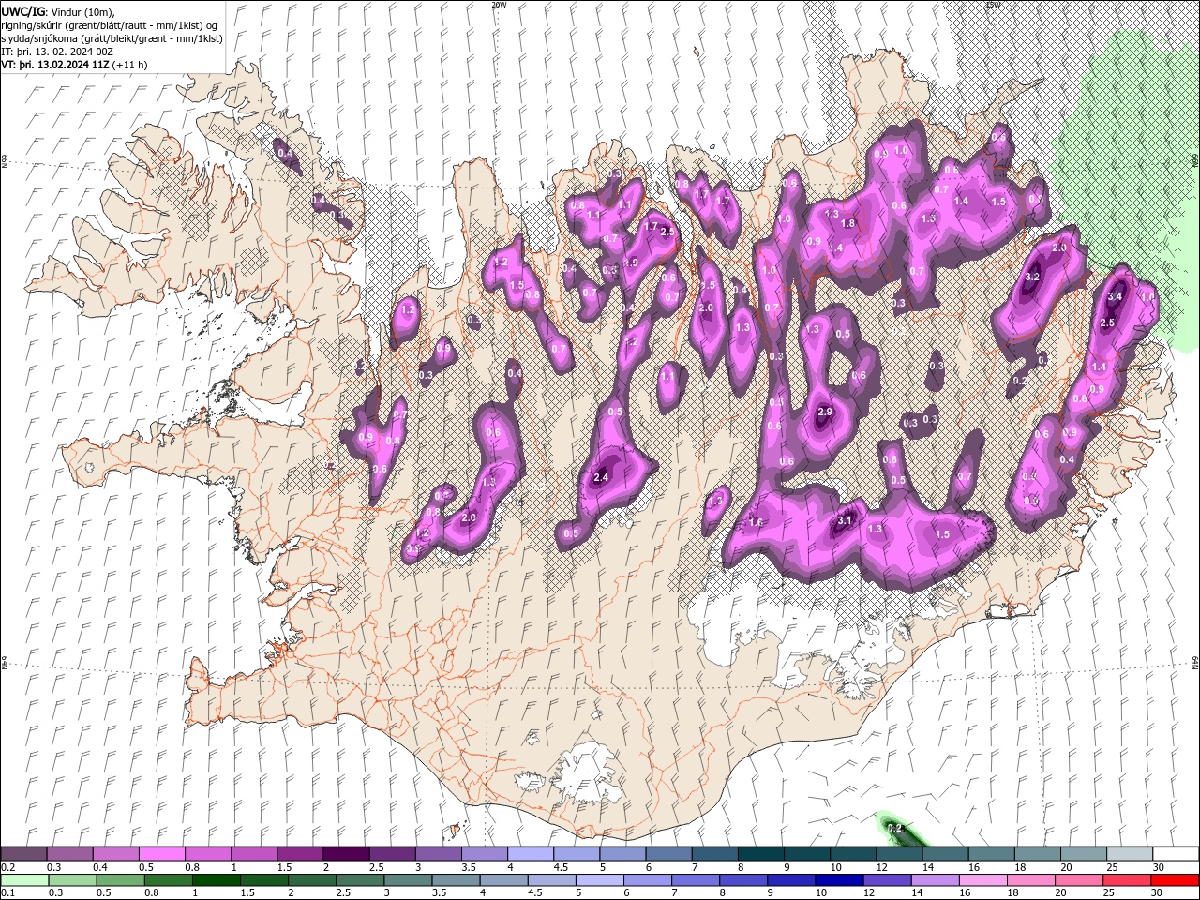Screen dimensions: 1200x900
Task: Click the '15W' longitude label
Action: tap(993, 5)
